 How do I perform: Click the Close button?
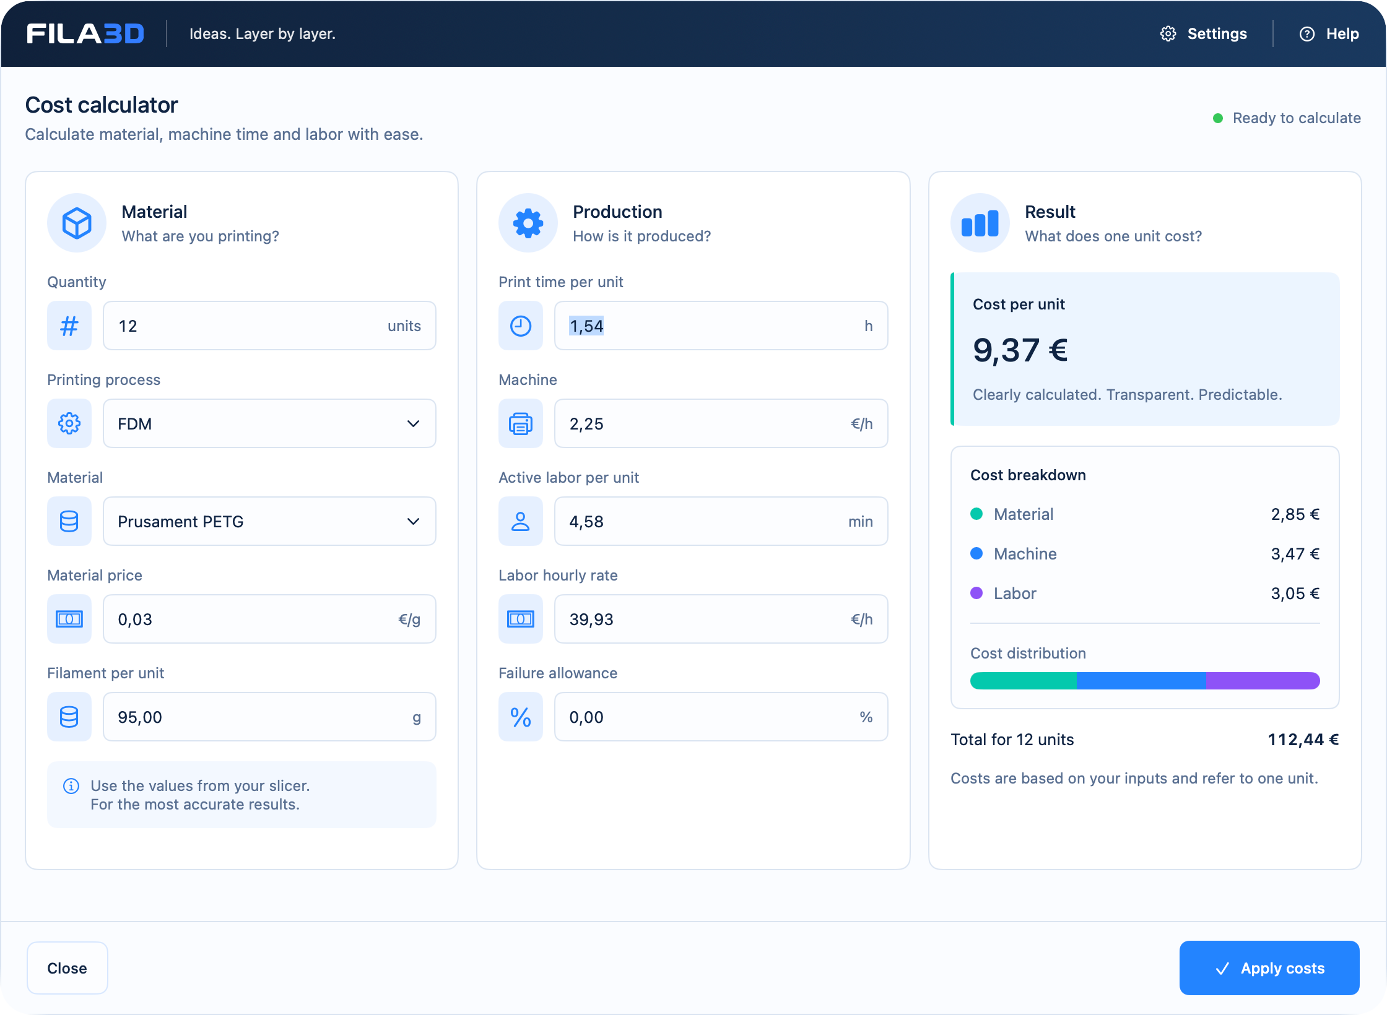point(67,968)
